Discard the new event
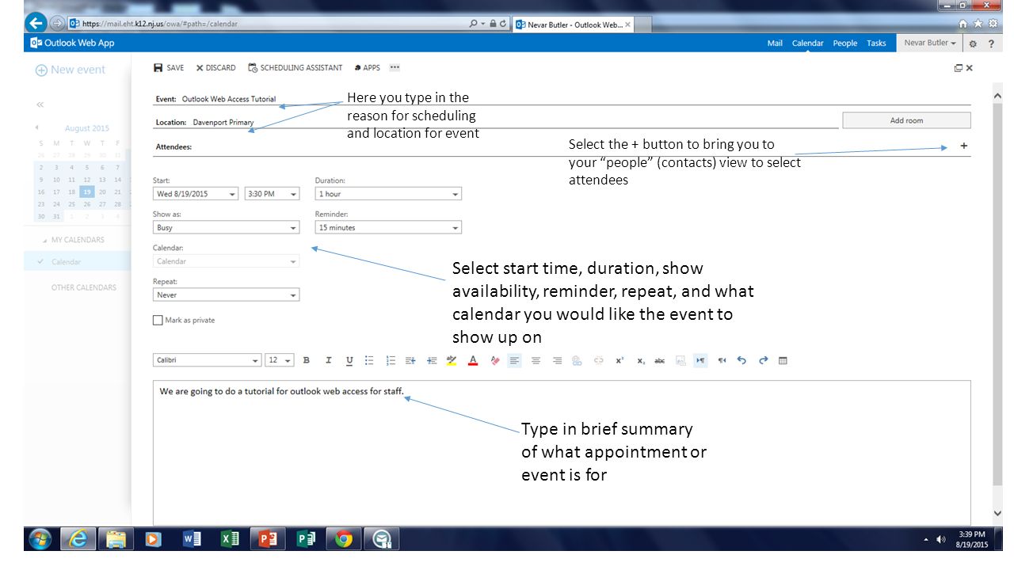This screenshot has width=1014, height=570. pyautogui.click(x=215, y=68)
